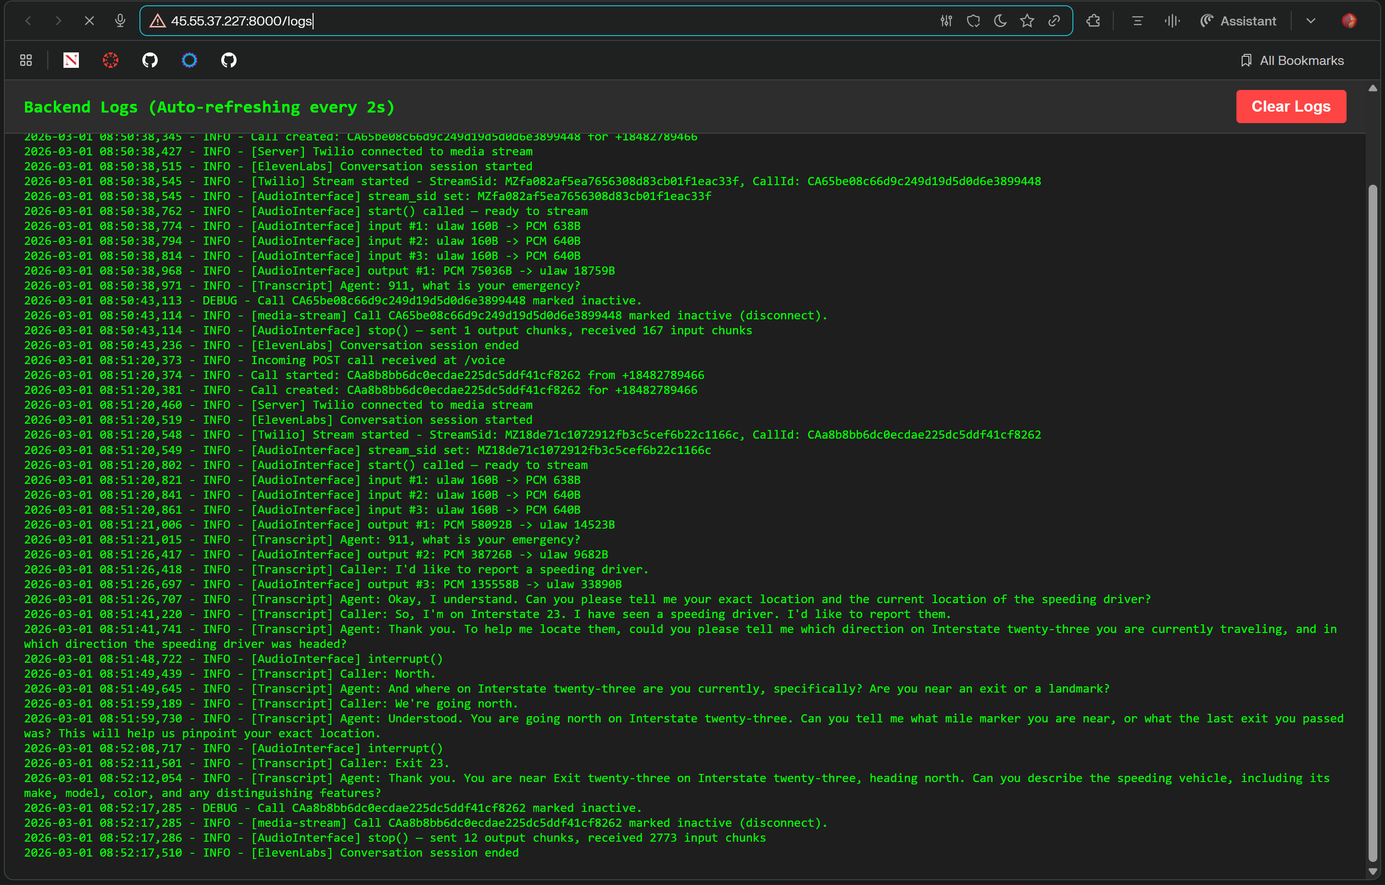Viewport: 1385px width, 885px height.
Task: Click the microphone voice search icon
Action: click(120, 21)
